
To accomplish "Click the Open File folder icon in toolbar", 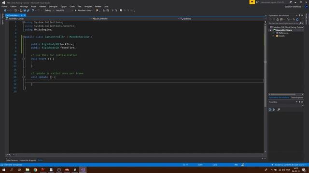I will point(21,11).
